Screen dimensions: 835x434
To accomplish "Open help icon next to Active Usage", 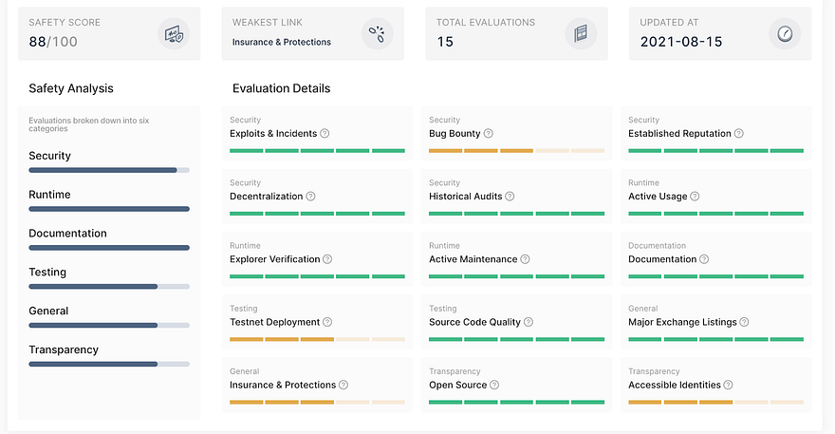I will click(695, 197).
